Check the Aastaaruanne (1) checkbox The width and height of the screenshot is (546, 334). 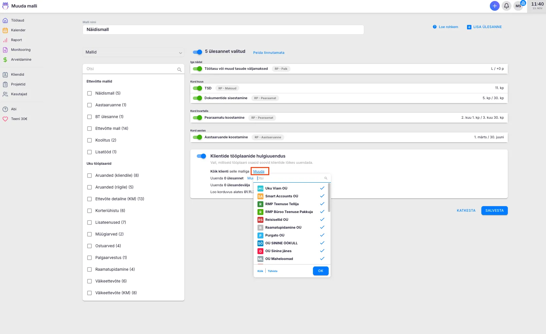[x=89, y=105]
